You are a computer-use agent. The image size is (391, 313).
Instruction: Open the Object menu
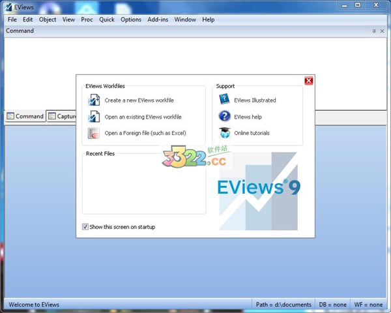(48, 20)
